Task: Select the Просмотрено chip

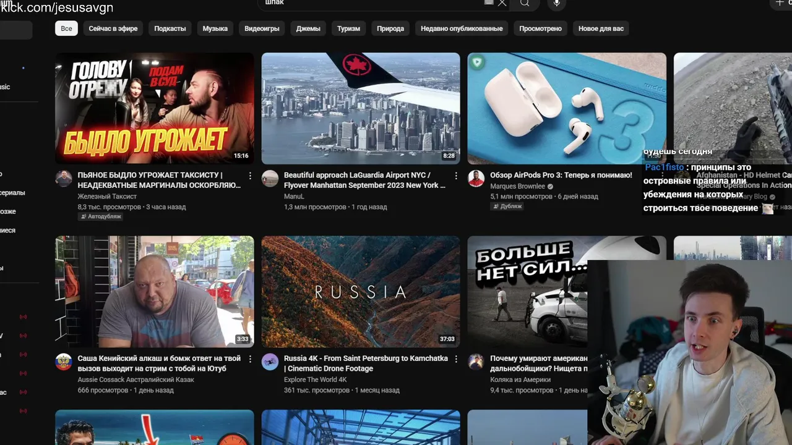Action: pos(540,28)
